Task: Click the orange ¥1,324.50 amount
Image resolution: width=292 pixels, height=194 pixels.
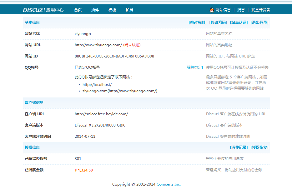Action: click(x=84, y=170)
